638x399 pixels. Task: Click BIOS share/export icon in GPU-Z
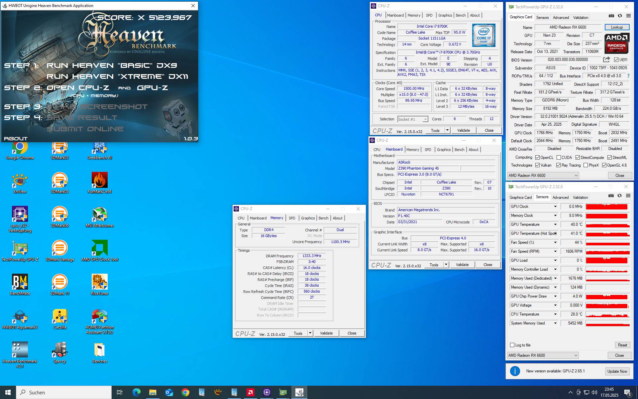pyautogui.click(x=606, y=60)
